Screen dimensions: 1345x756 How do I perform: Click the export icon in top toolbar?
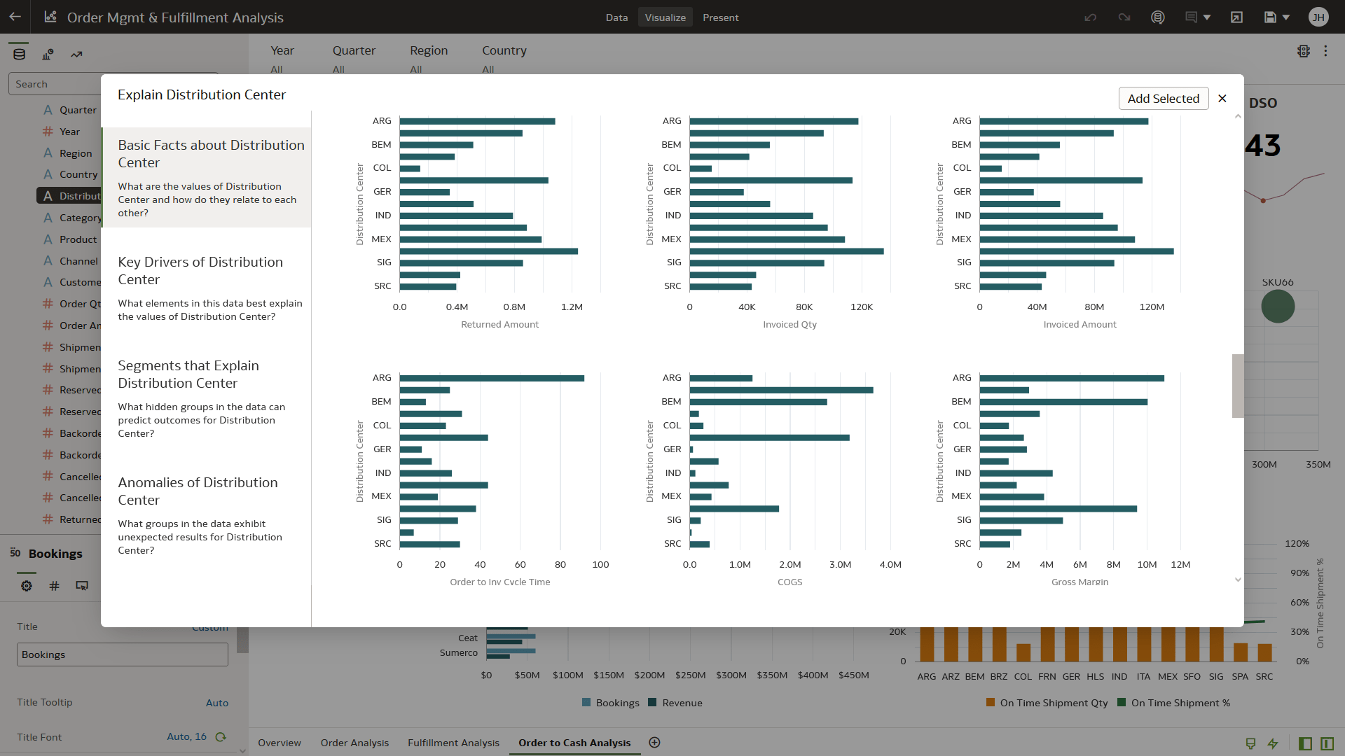(x=1236, y=17)
